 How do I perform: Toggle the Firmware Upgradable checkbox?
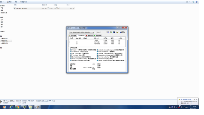pyautogui.click(x=71, y=61)
